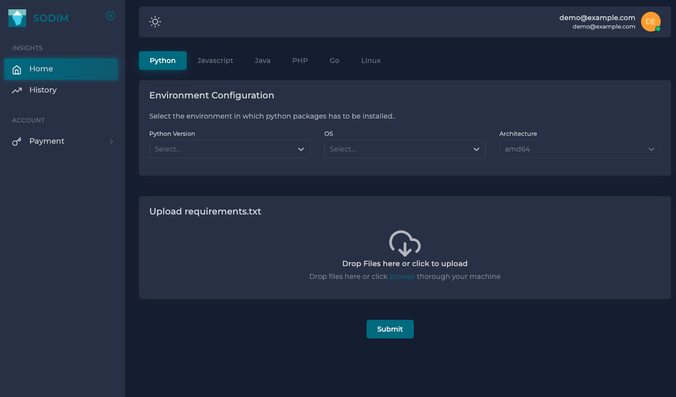Open History via its trending-arrow icon
Image resolution: width=676 pixels, height=397 pixels.
pyautogui.click(x=17, y=90)
